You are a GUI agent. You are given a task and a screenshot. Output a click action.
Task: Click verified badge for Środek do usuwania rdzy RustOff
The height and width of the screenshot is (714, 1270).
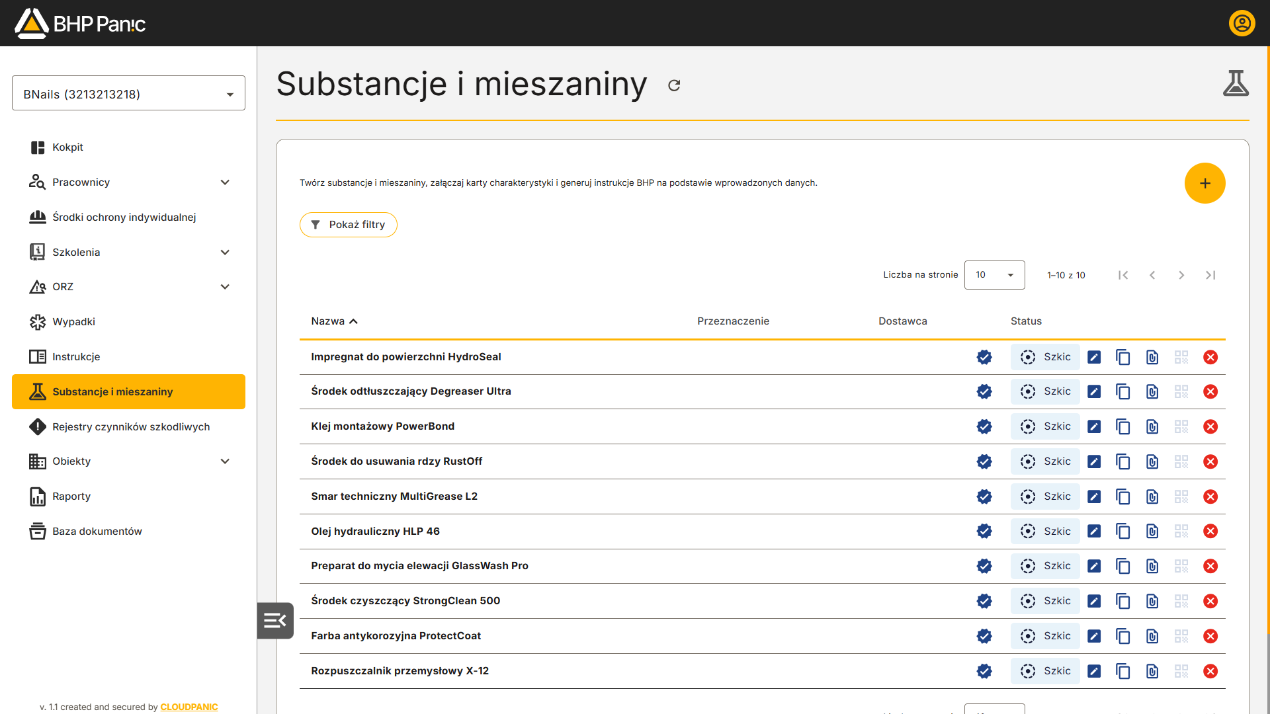pos(984,461)
